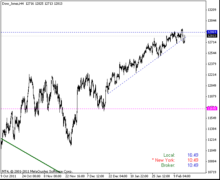The image size is (220, 180).
Task: Click the price scale value 12379
Action: tap(212, 64)
